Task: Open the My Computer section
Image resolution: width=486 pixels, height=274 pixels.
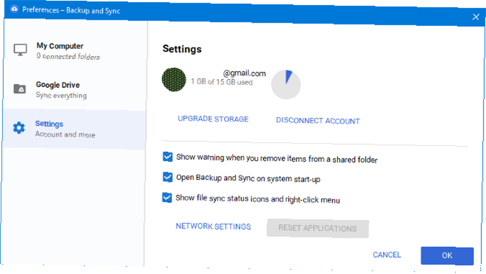Action: coord(74,51)
